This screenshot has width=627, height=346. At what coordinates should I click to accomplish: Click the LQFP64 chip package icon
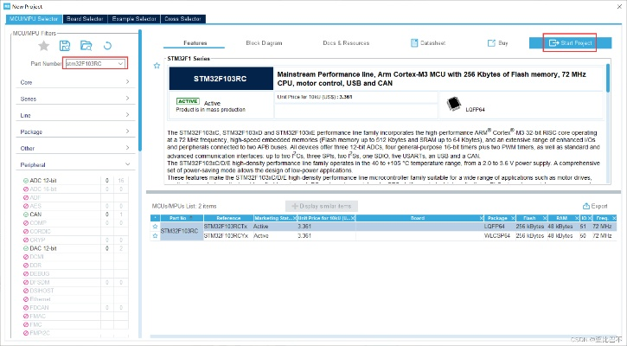(452, 103)
